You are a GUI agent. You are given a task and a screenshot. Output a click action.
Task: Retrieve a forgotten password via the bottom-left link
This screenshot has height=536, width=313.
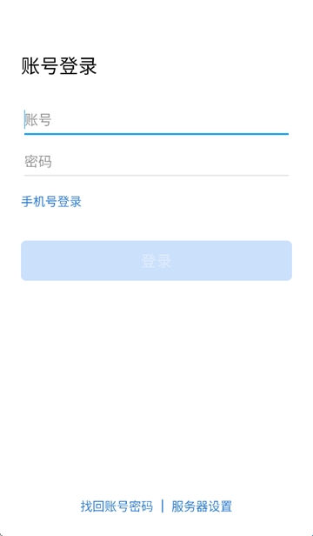coord(117,506)
